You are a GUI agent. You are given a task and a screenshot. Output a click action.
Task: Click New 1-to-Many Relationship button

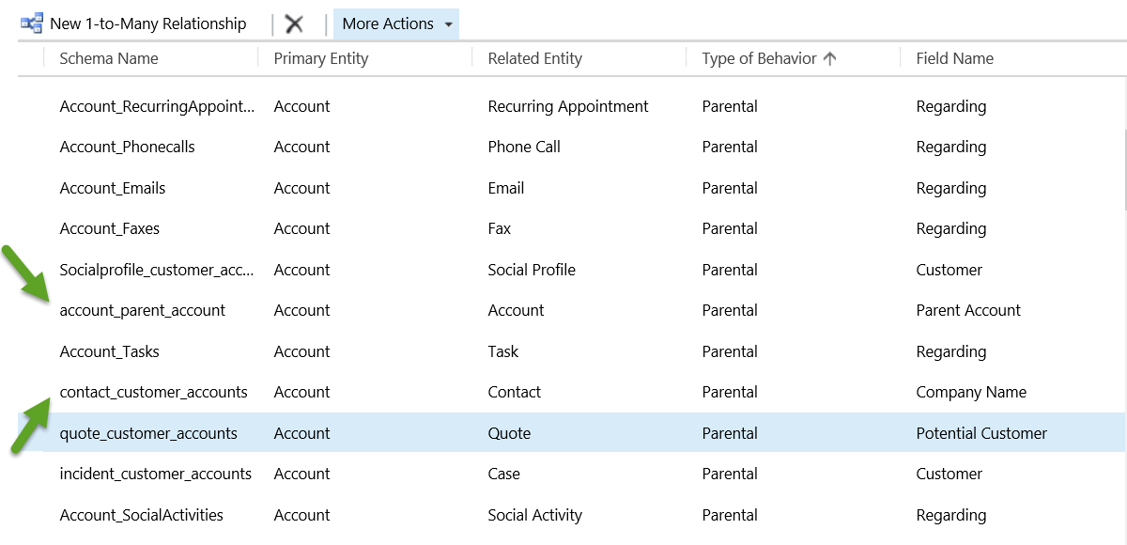pos(133,23)
